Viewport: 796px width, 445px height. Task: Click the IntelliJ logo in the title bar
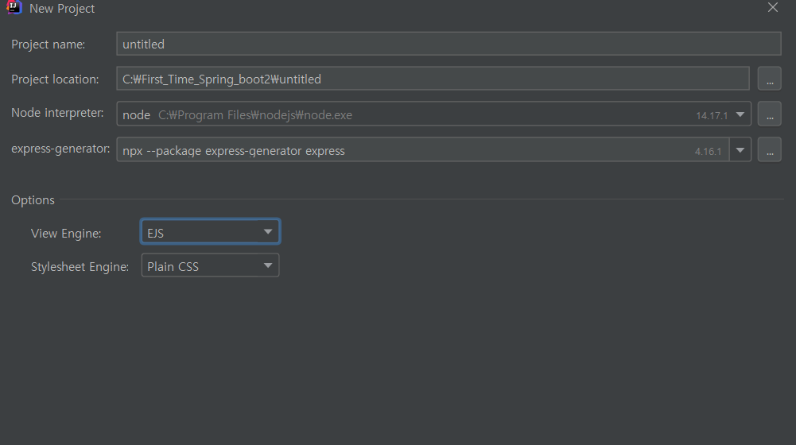(14, 7)
